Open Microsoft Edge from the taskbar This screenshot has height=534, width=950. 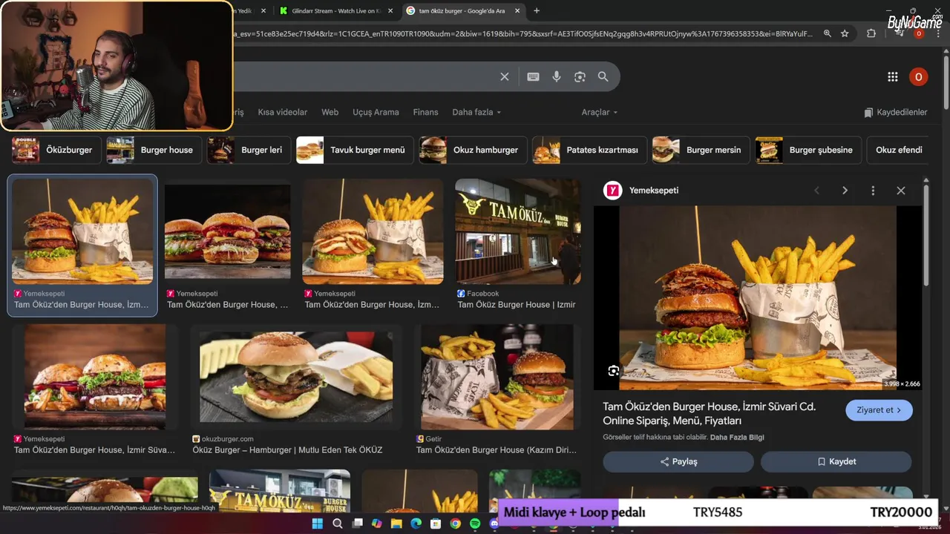click(416, 524)
